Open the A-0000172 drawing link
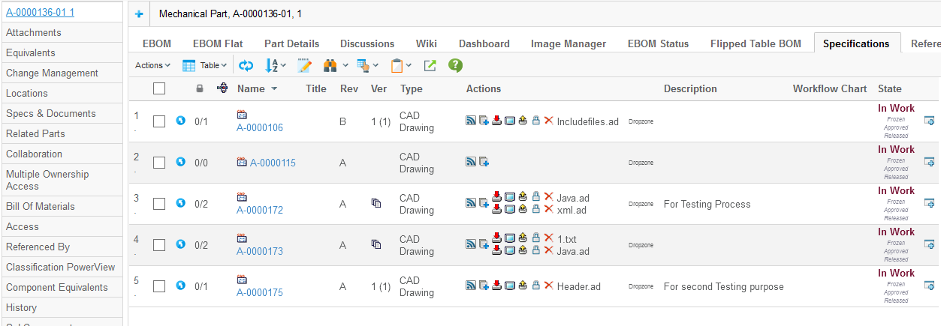This screenshot has width=941, height=326. click(x=260, y=211)
